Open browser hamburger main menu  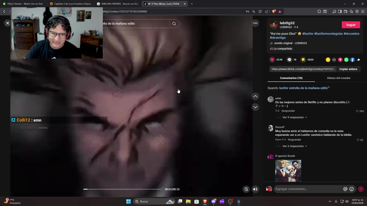coord(363,11)
